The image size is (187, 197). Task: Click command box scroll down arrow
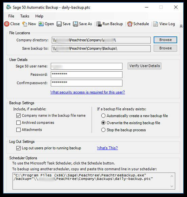(172, 186)
